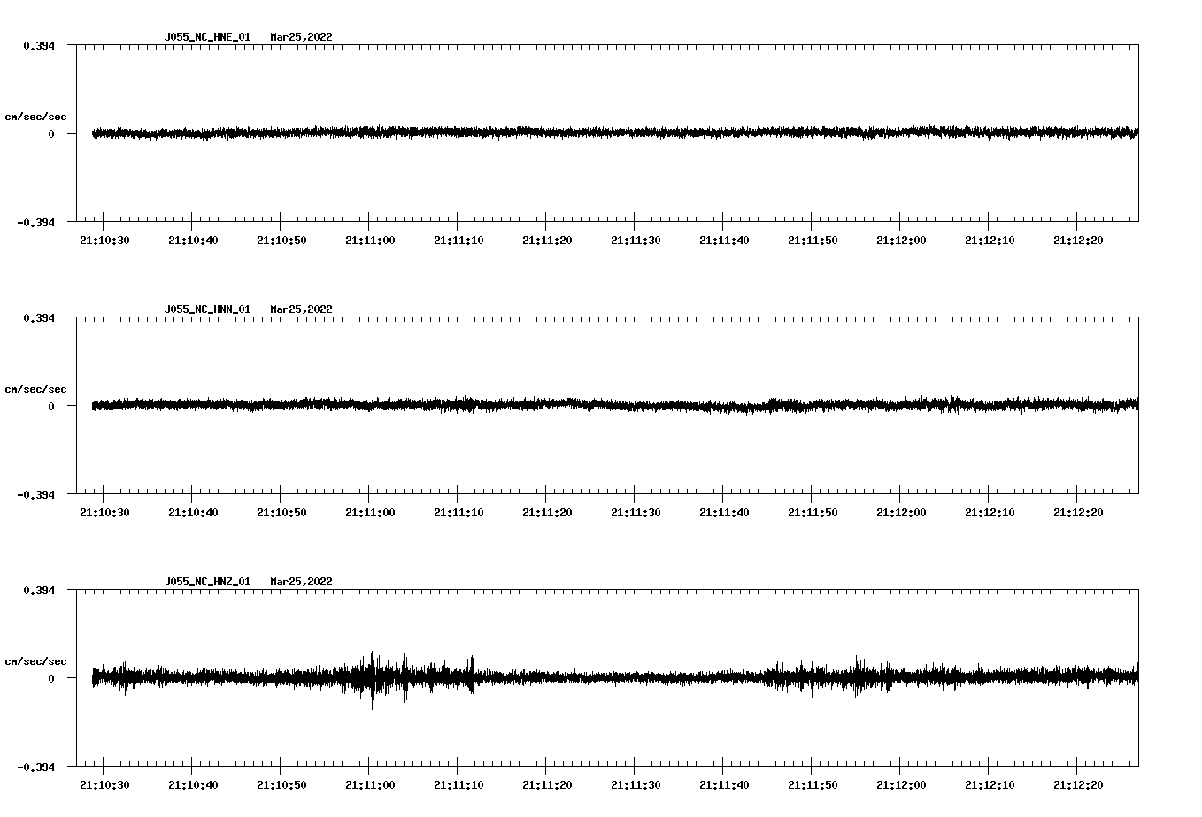This screenshot has height=817, width=1202.
Task: Click the cm/sec/sec unit label of HNN plot
Action: 35,389
